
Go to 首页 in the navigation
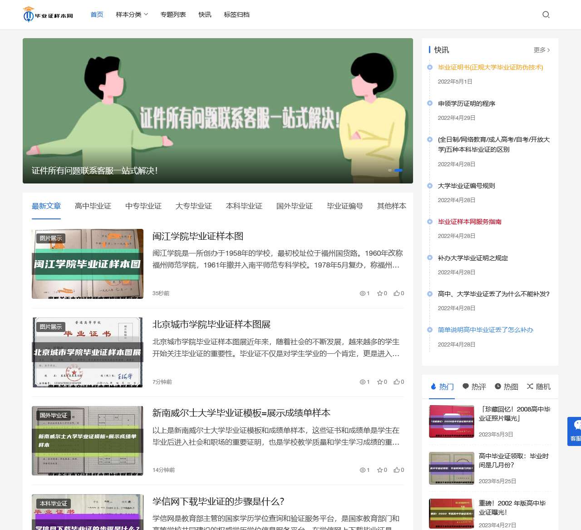coord(97,15)
